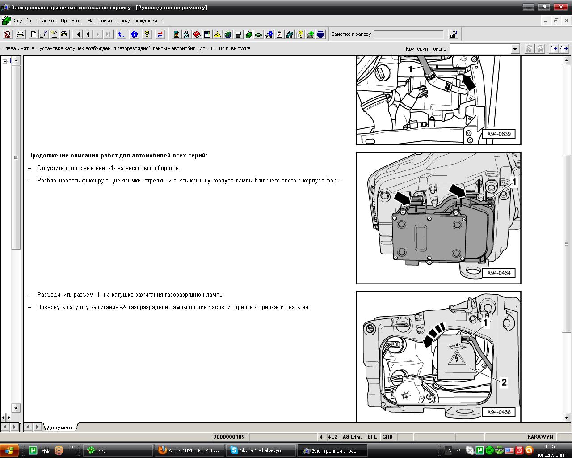Click the red and blue swap arrows icon
Viewport: 572px width, 458px height.
[x=160, y=34]
